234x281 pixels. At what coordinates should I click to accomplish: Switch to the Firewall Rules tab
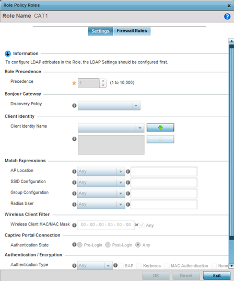(132, 31)
